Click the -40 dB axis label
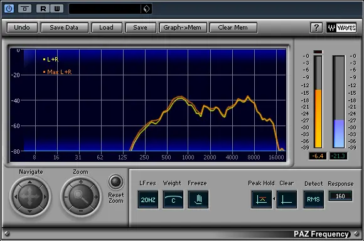Viewport: 364px width, 241px height. tap(15, 101)
